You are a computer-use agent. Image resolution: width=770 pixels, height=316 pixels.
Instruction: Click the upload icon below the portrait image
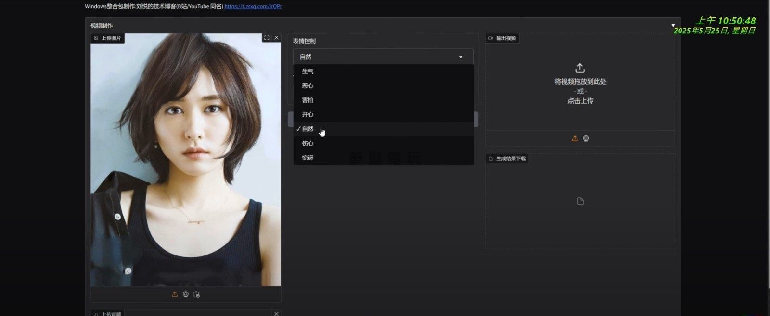pos(175,294)
